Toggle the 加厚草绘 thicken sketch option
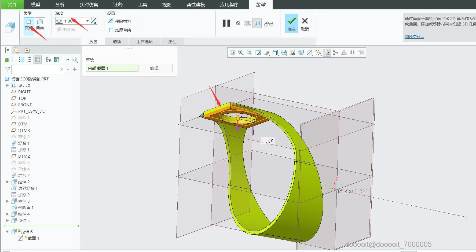This screenshot has height=252, width=476. click(x=120, y=30)
